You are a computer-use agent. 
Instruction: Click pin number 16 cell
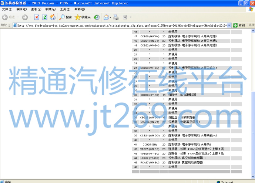135,32
